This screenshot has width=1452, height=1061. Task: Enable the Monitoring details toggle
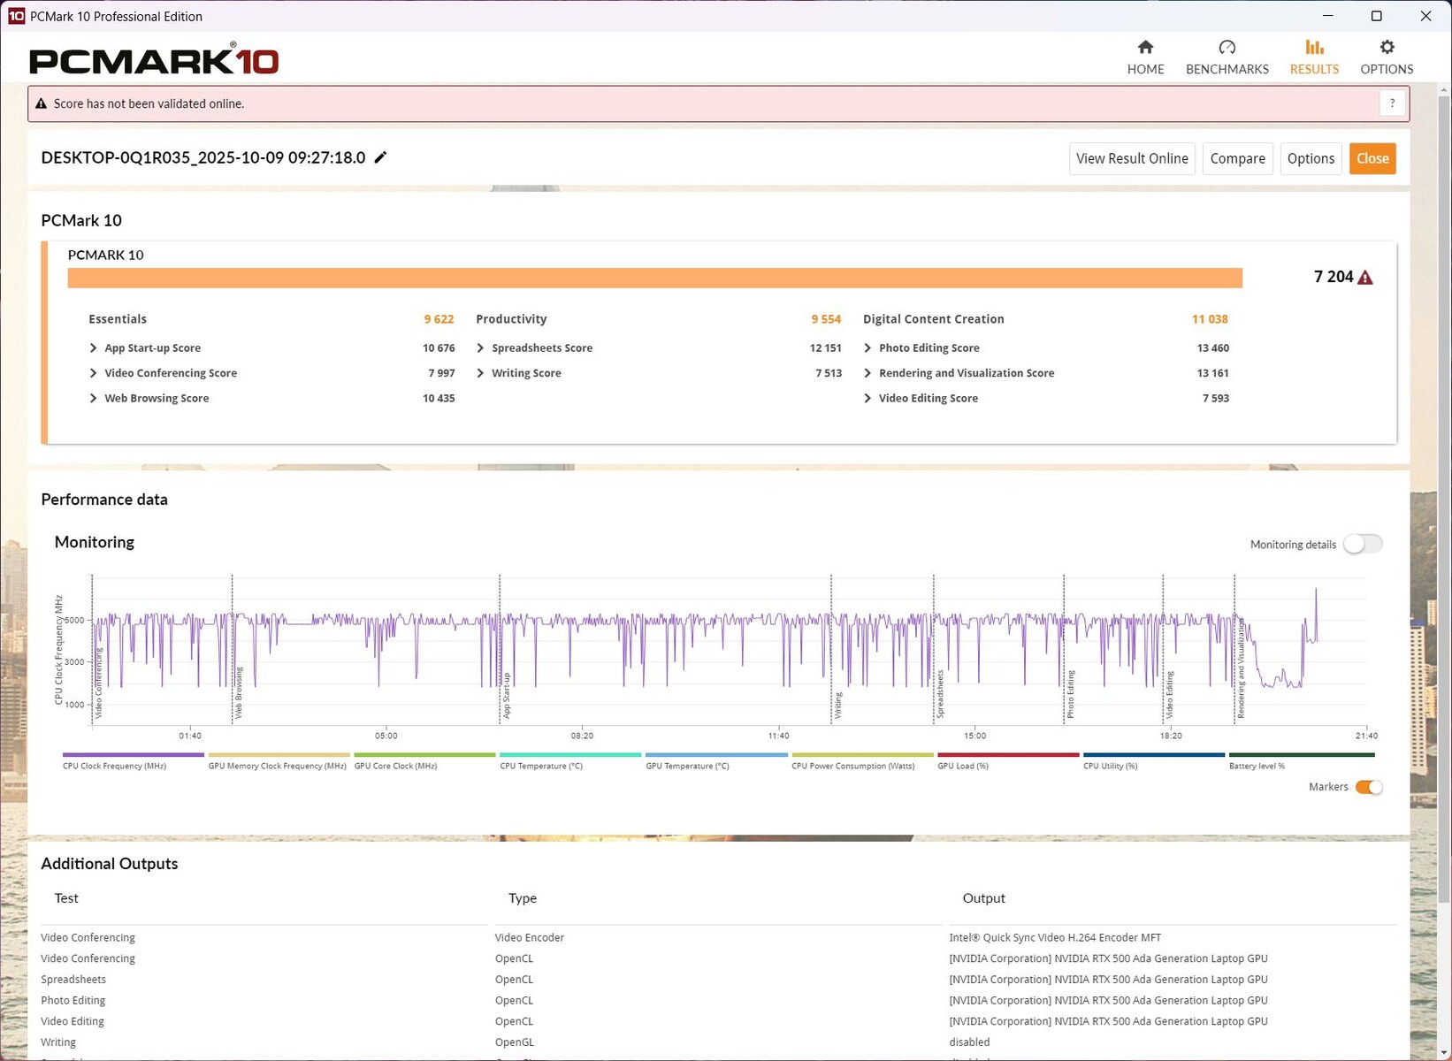point(1362,545)
